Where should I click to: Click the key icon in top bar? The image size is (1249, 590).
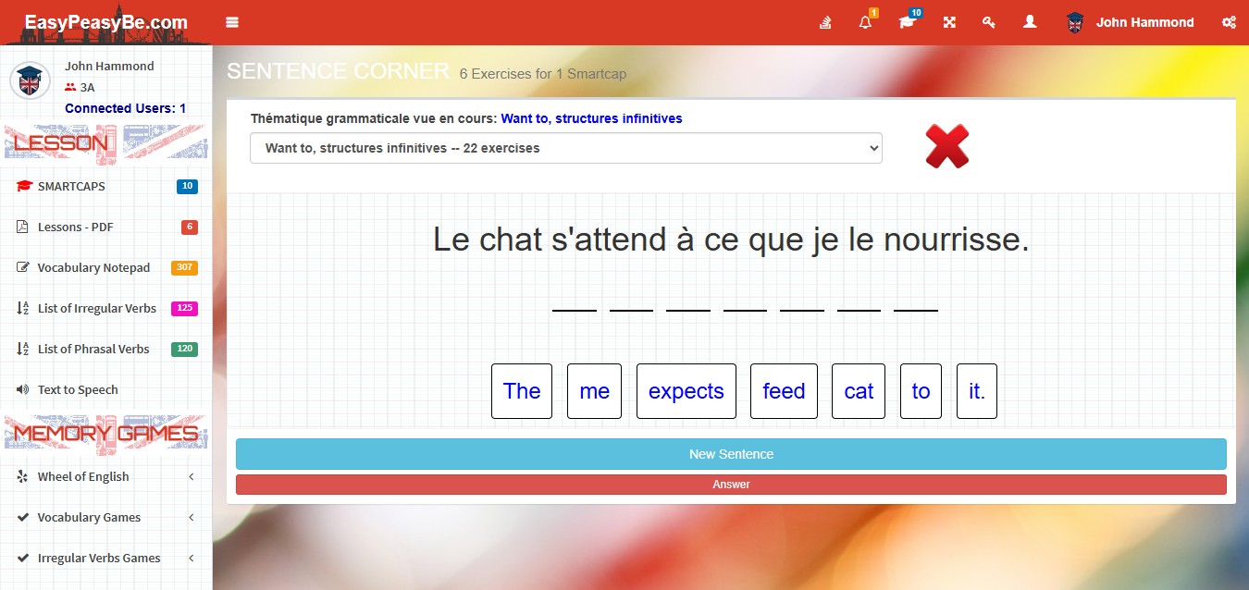[x=989, y=23]
